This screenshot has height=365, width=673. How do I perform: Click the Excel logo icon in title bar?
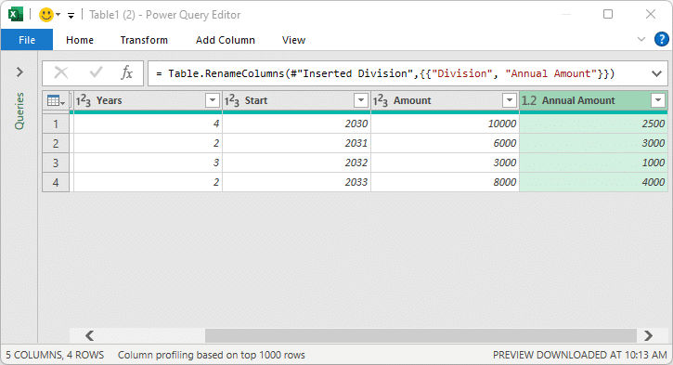(16, 15)
